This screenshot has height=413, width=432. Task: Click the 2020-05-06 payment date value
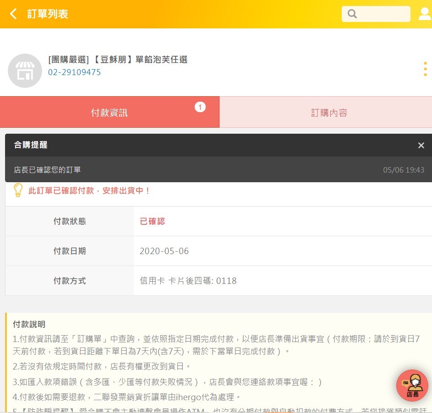pyautogui.click(x=164, y=251)
